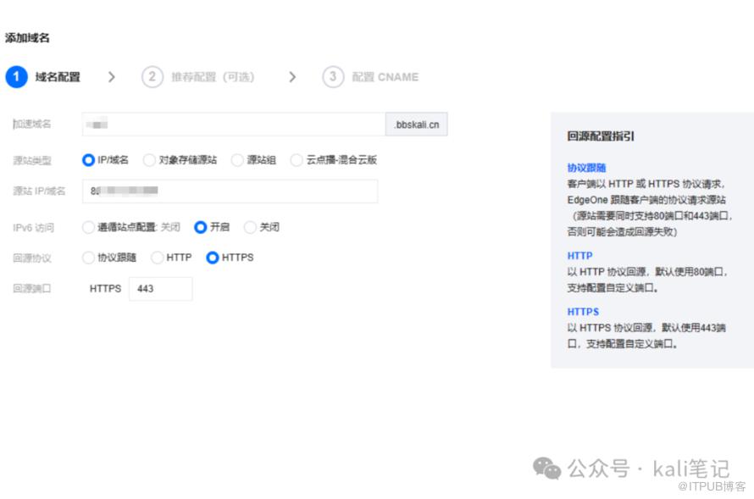This screenshot has height=499, width=754.
Task: Click chevron arrow after 推荐配置 step
Action: (x=292, y=77)
